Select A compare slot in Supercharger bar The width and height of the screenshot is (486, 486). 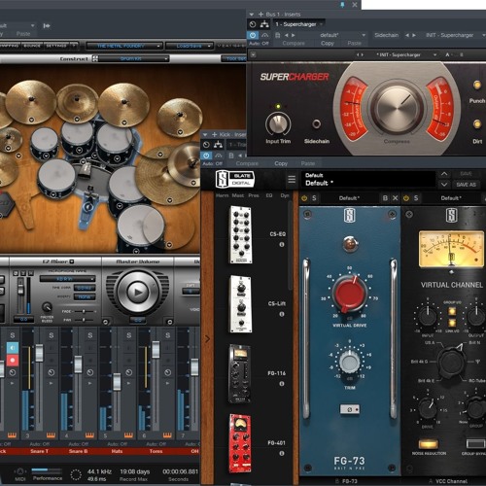tap(447, 54)
